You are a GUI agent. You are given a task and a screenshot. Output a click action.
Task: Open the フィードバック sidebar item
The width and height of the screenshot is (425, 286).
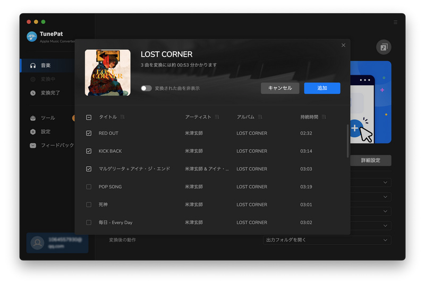coord(50,145)
